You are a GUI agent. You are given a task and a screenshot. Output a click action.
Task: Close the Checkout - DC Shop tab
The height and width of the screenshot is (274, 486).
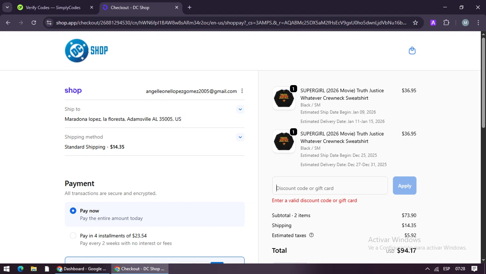(177, 7)
